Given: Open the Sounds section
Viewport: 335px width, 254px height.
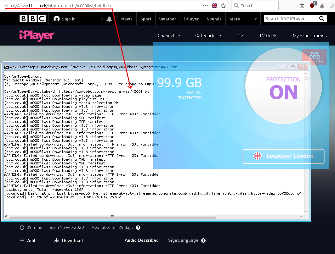Looking at the screenshot, I should click(x=214, y=19).
